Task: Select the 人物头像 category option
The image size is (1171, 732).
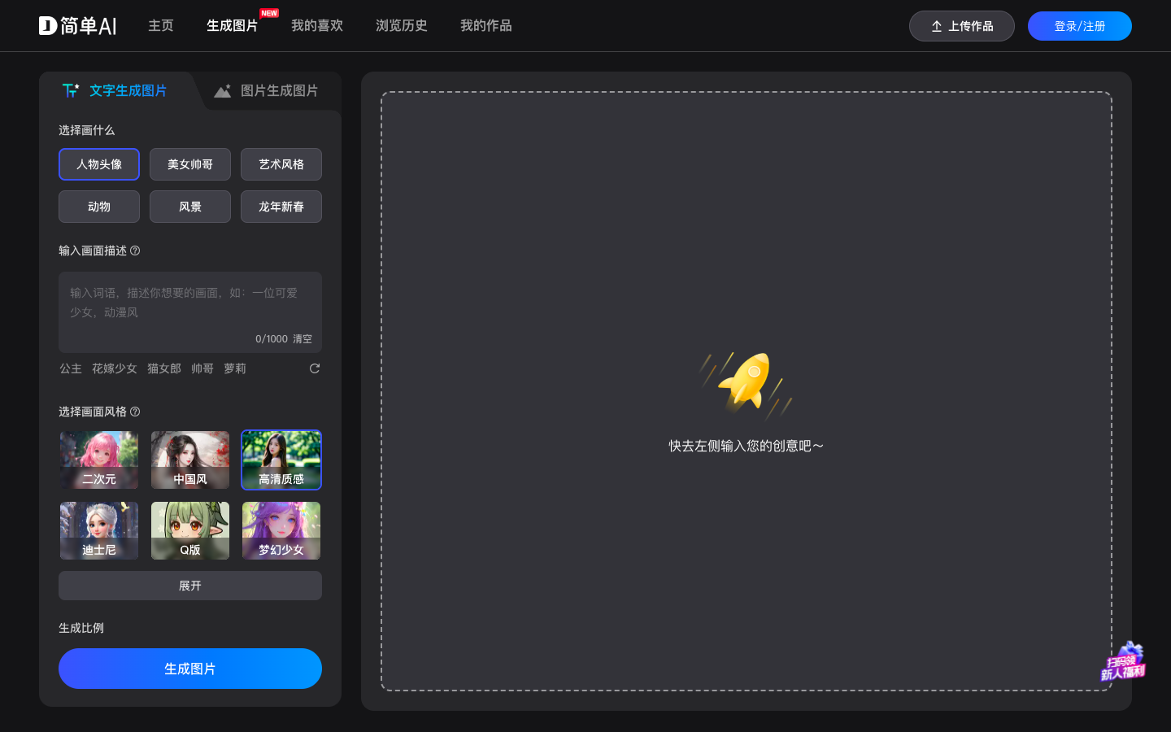Action: (98, 163)
